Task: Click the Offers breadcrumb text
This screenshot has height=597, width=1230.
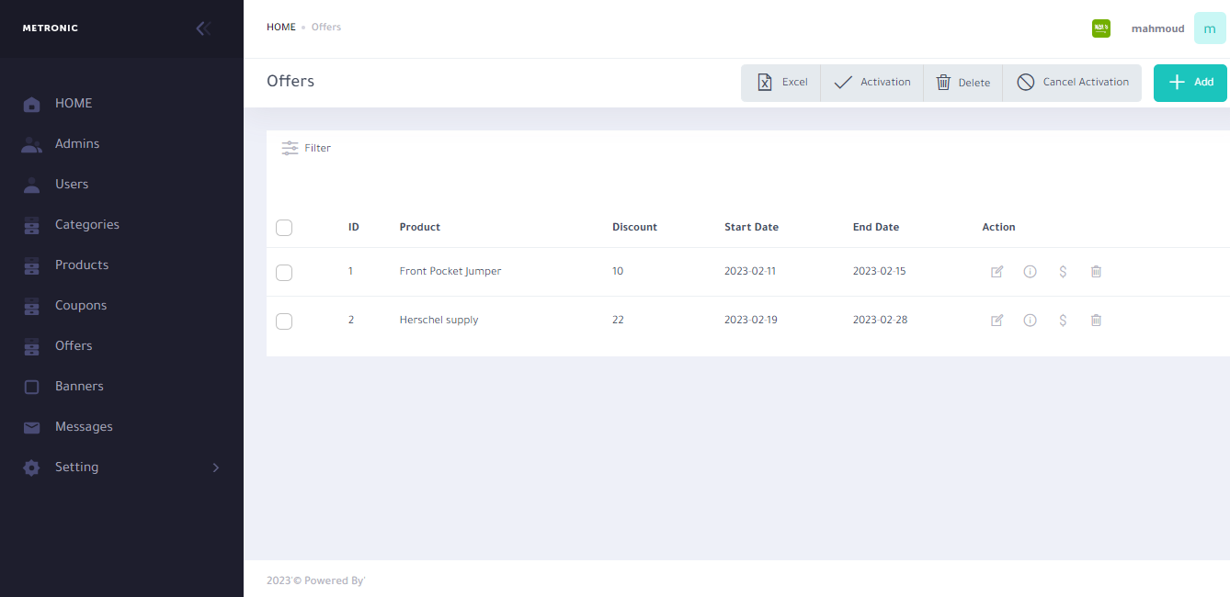Action: [326, 28]
